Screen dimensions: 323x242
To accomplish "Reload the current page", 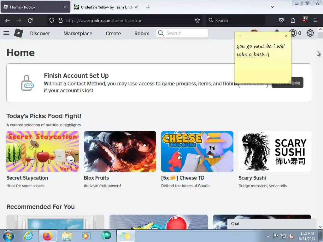I will click(x=30, y=20).
